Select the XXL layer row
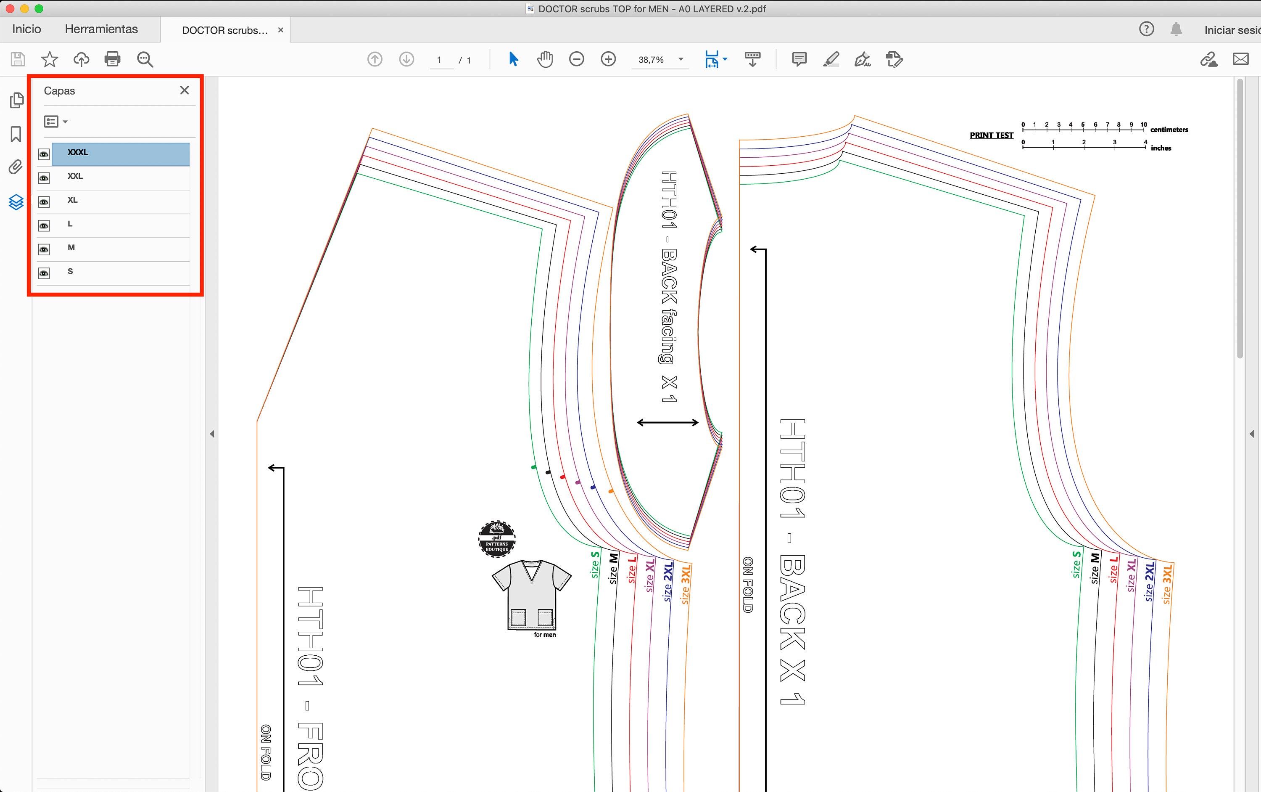The height and width of the screenshot is (792, 1261). pos(121,178)
